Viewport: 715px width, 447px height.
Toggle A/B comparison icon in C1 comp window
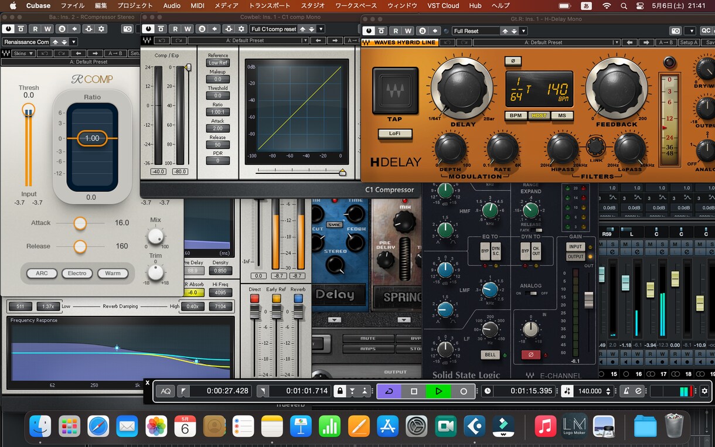202,29
